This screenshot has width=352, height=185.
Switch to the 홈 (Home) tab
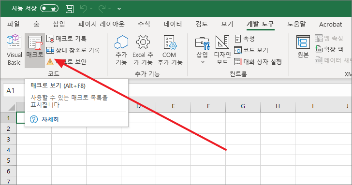pyautogui.click(x=36, y=24)
